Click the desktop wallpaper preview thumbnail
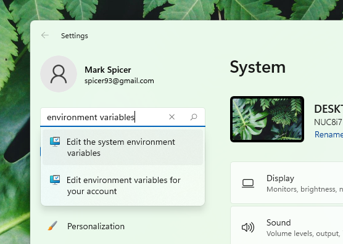343x244 pixels. pyautogui.click(x=267, y=120)
